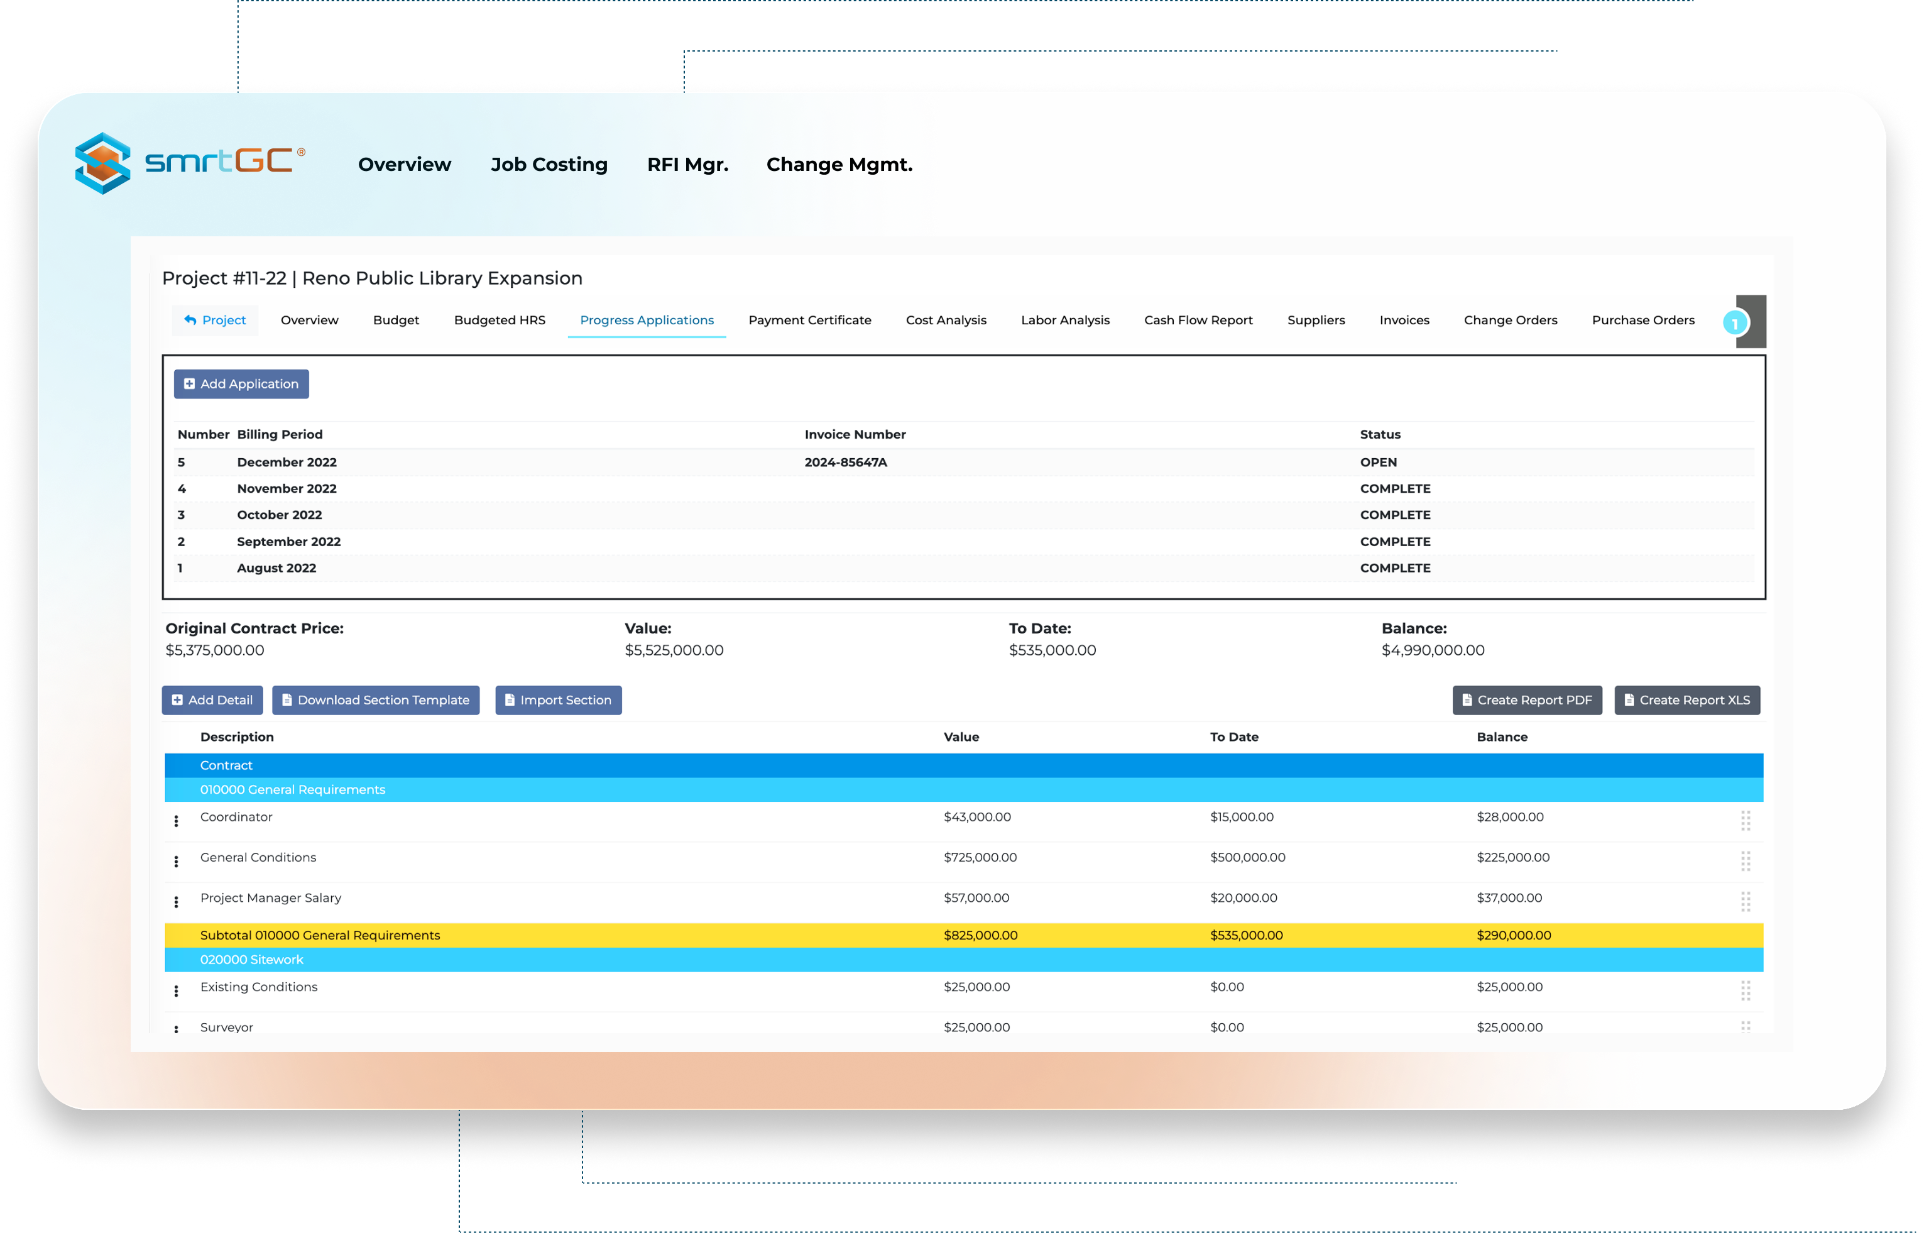Viewport: 1924px width, 1233px height.
Task: Click the Import Section button
Action: pyautogui.click(x=558, y=699)
